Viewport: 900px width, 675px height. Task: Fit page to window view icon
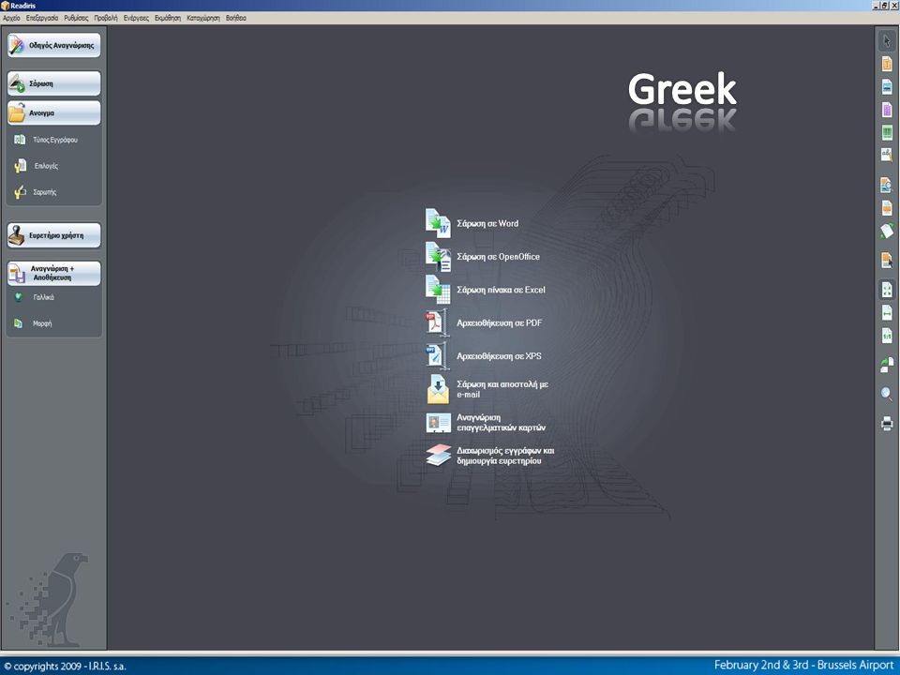(x=887, y=290)
